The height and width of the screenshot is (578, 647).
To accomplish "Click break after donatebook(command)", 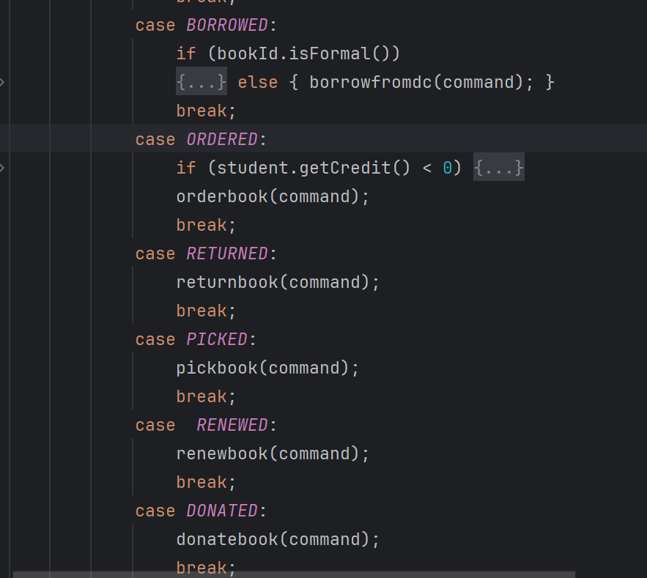I will [x=202, y=568].
